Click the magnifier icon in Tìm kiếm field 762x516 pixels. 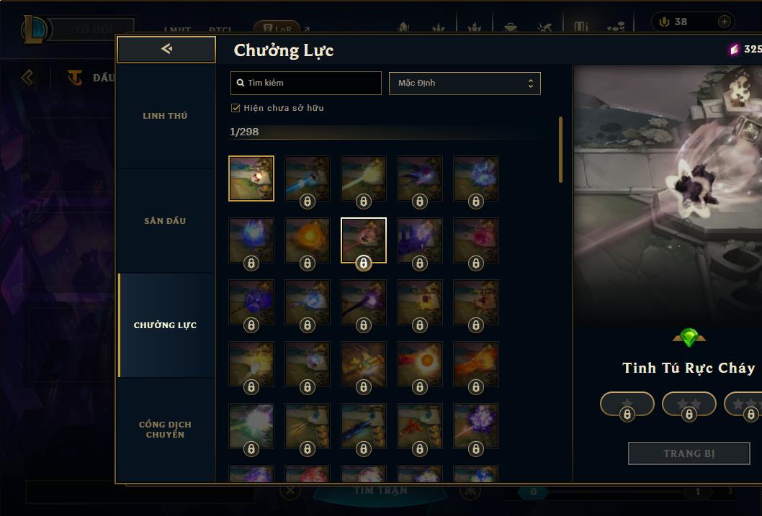(x=240, y=83)
